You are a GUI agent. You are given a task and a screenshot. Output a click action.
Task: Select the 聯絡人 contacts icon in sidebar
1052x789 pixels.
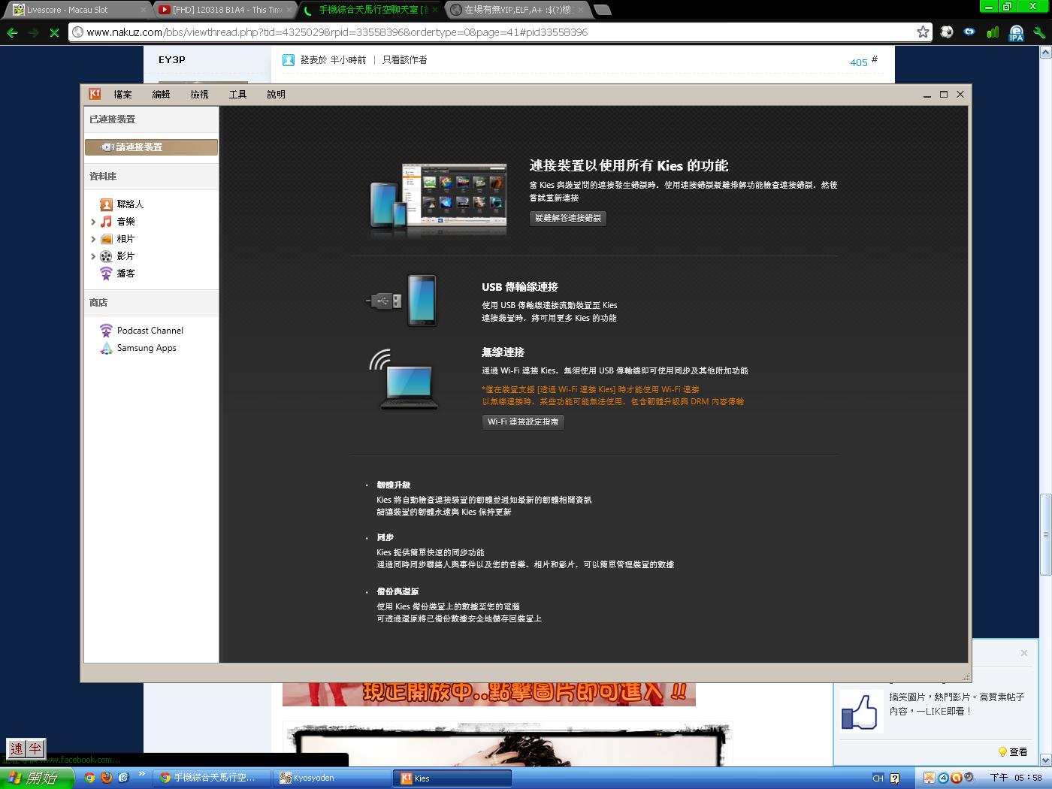[x=106, y=204]
